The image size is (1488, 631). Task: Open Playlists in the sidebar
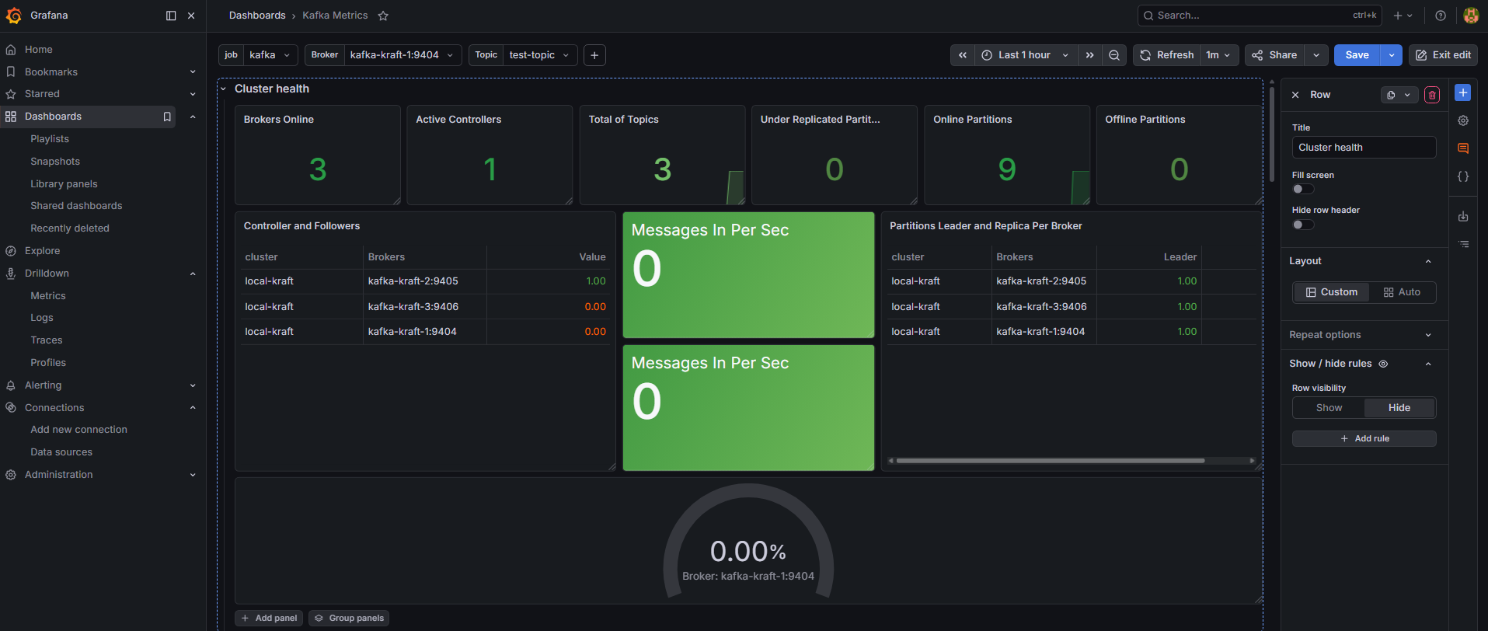coord(50,139)
